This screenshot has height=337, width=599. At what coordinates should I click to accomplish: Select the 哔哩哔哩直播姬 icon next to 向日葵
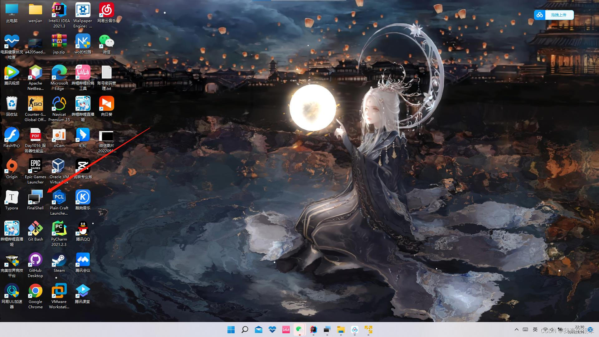[83, 109]
